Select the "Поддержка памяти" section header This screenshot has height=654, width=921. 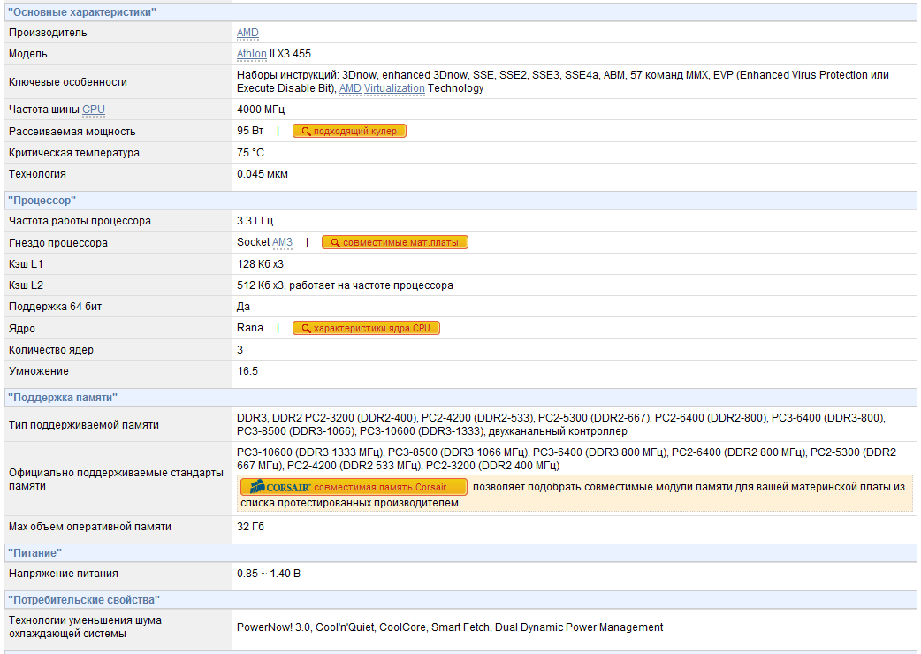tap(460, 398)
